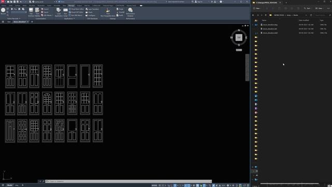Click the Run Script tool
Screen dimensions: 332x187
pos(65,12)
